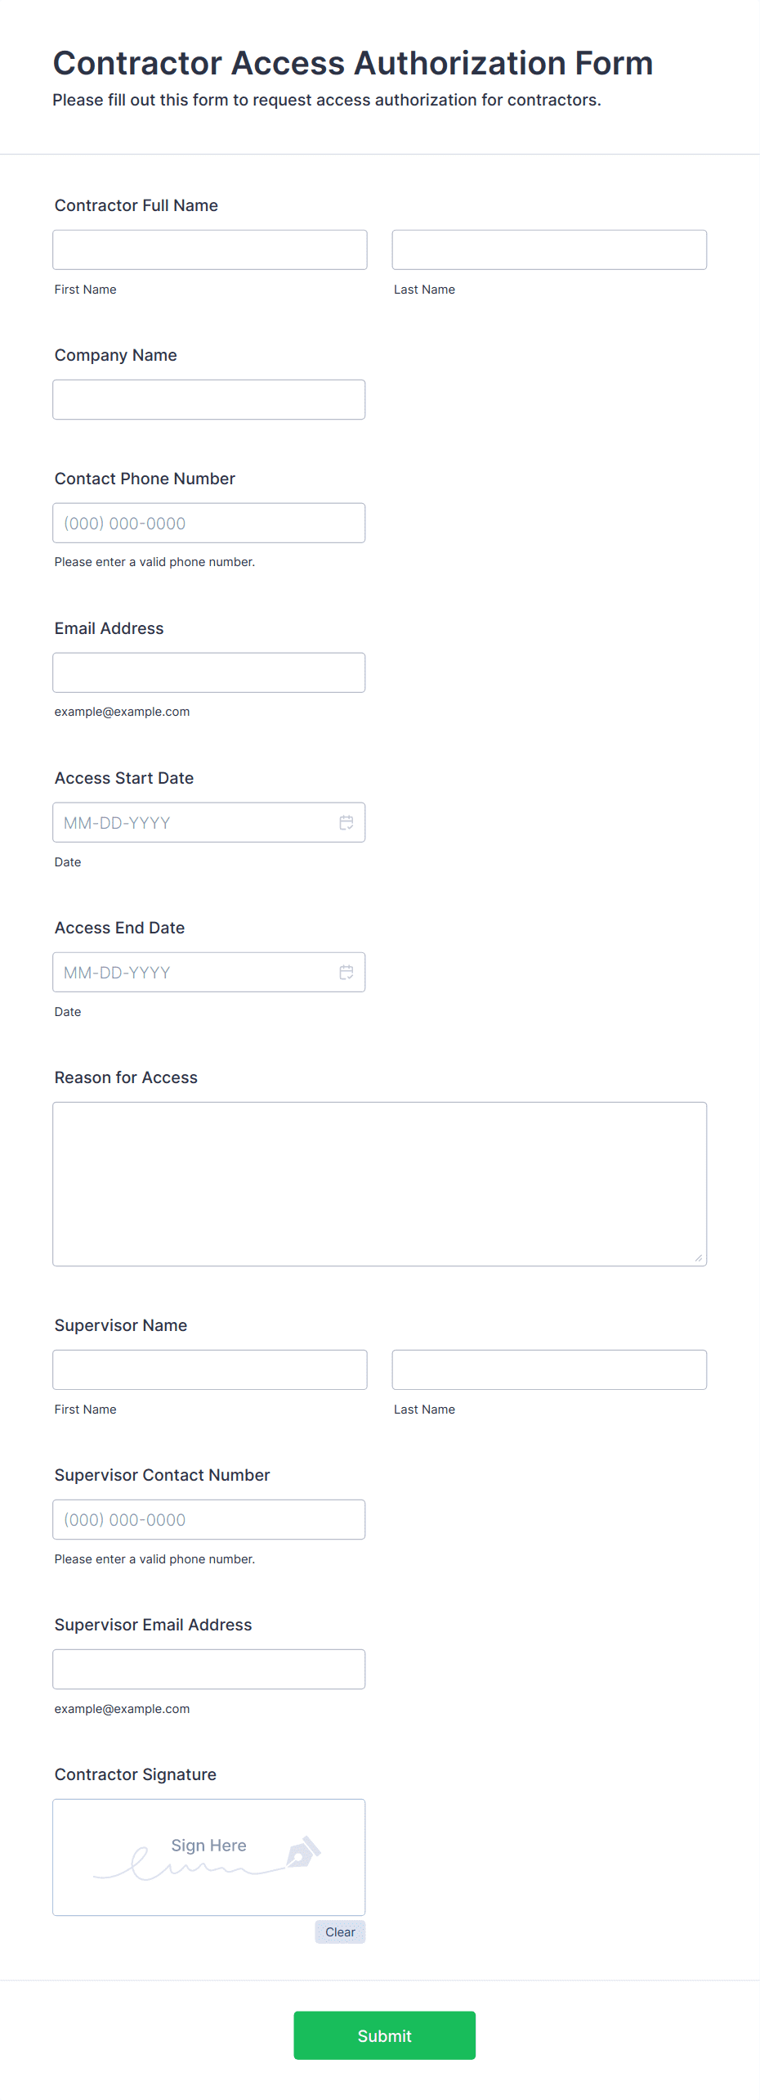Click the Supervisor Last Name field
760x2100 pixels.
pyautogui.click(x=549, y=1369)
